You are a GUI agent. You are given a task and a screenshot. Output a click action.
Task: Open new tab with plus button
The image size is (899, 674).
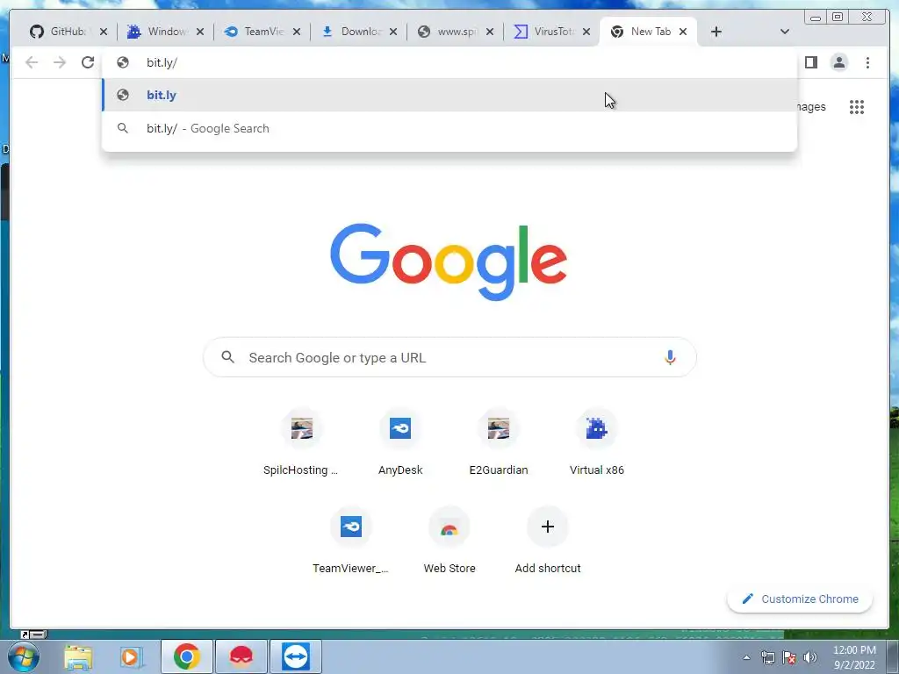tap(716, 32)
